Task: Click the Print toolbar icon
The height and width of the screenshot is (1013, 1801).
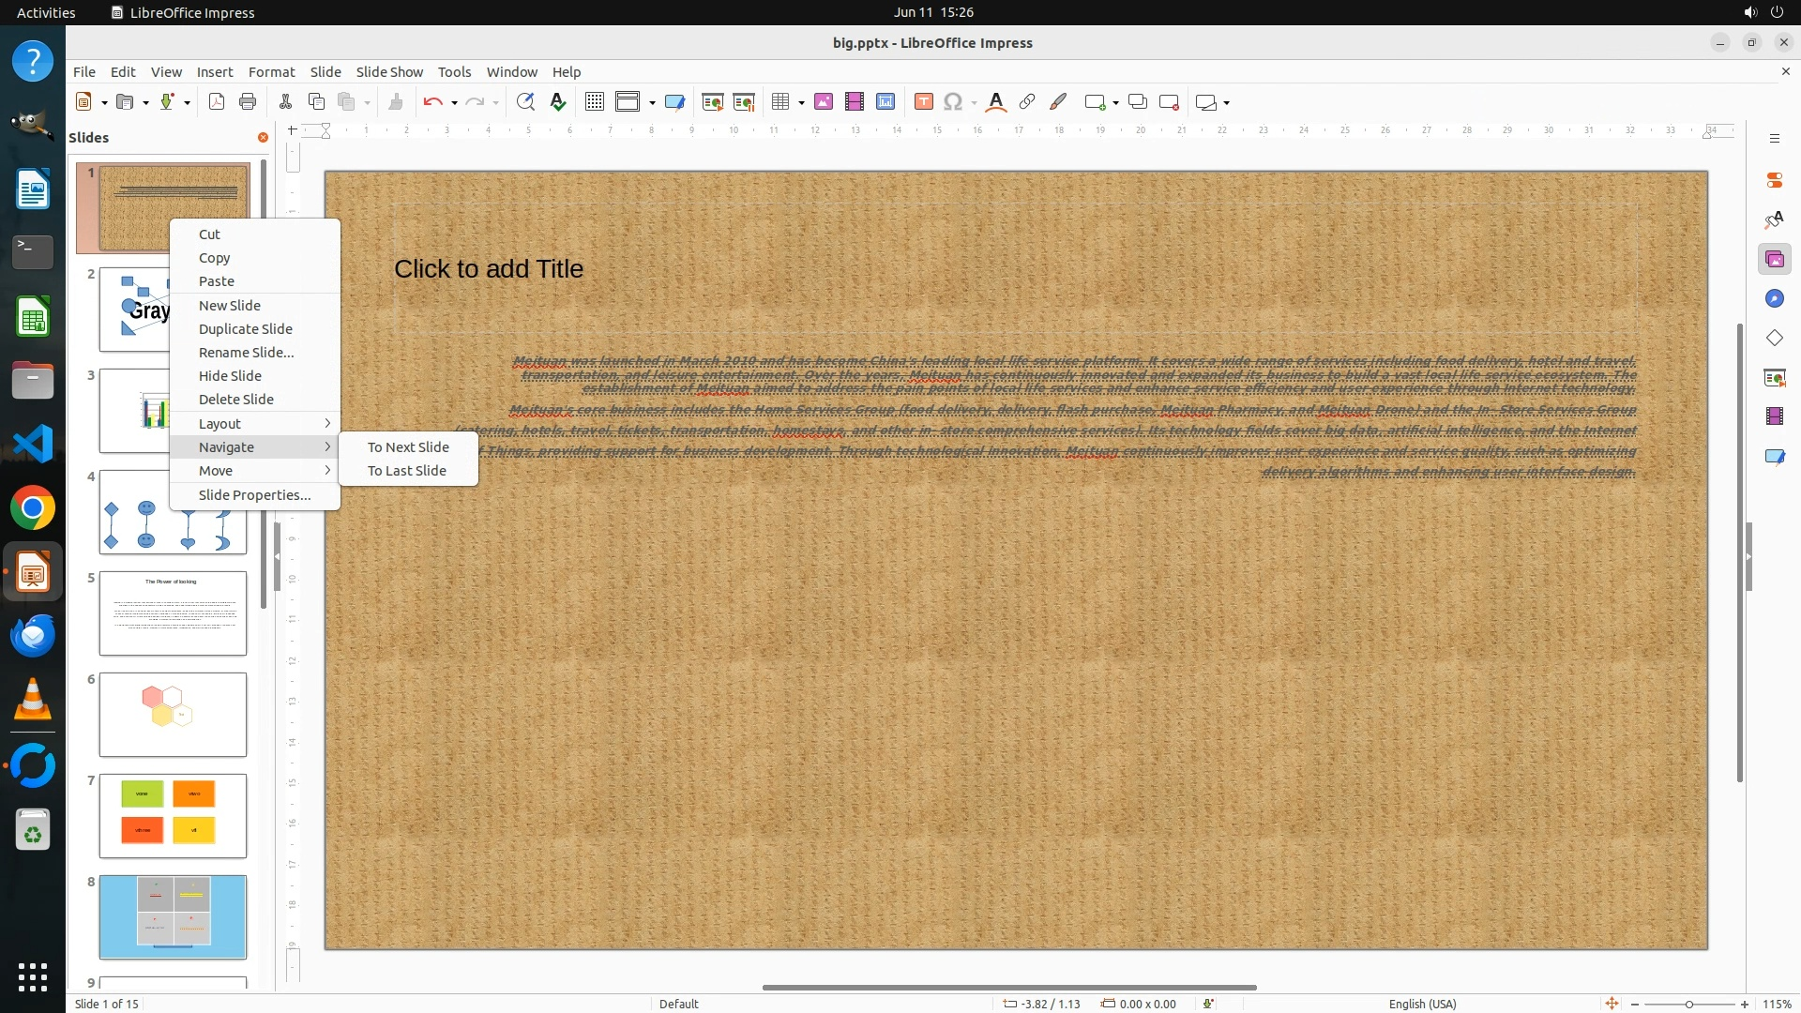Action: coord(248,102)
